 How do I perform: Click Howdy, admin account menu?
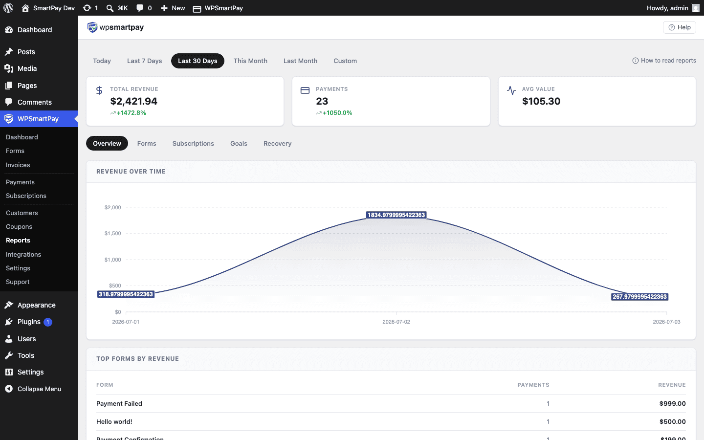673,8
